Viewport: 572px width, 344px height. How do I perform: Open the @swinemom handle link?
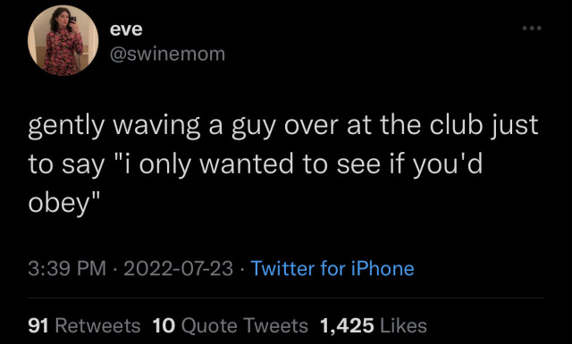pos(167,54)
